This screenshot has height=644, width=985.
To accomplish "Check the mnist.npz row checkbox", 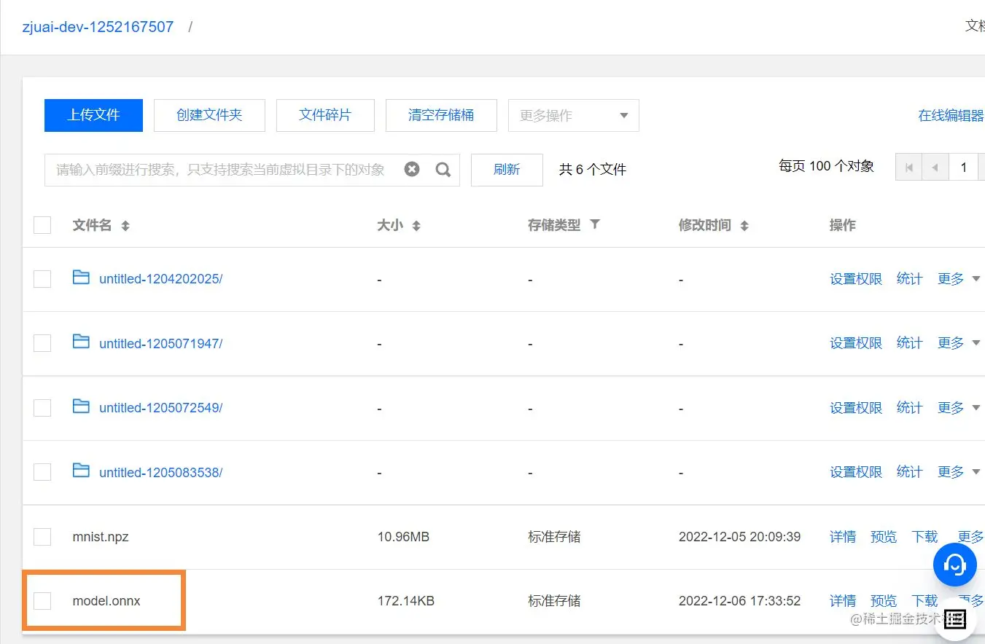I will 42,537.
